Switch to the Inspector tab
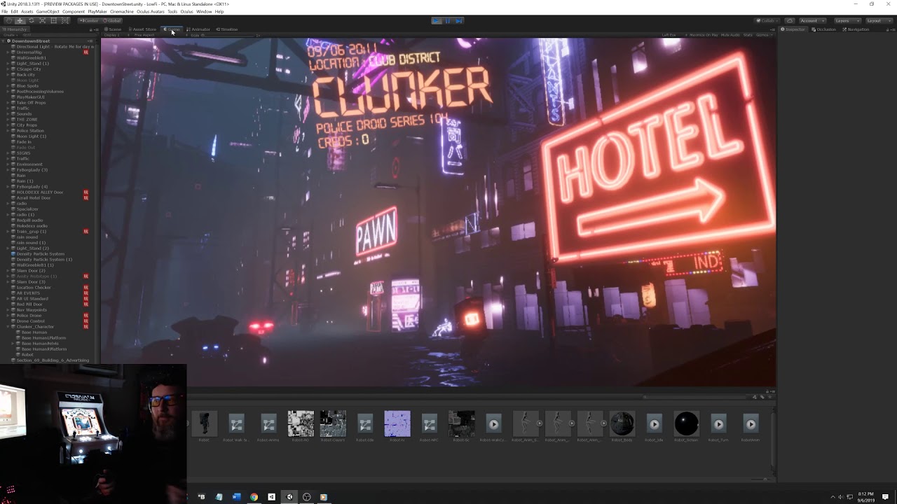The image size is (897, 504). (x=794, y=29)
